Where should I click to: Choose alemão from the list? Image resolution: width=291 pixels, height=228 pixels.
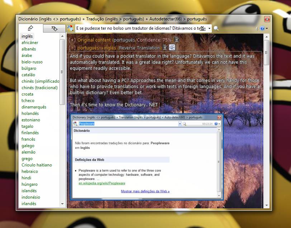point(28,152)
